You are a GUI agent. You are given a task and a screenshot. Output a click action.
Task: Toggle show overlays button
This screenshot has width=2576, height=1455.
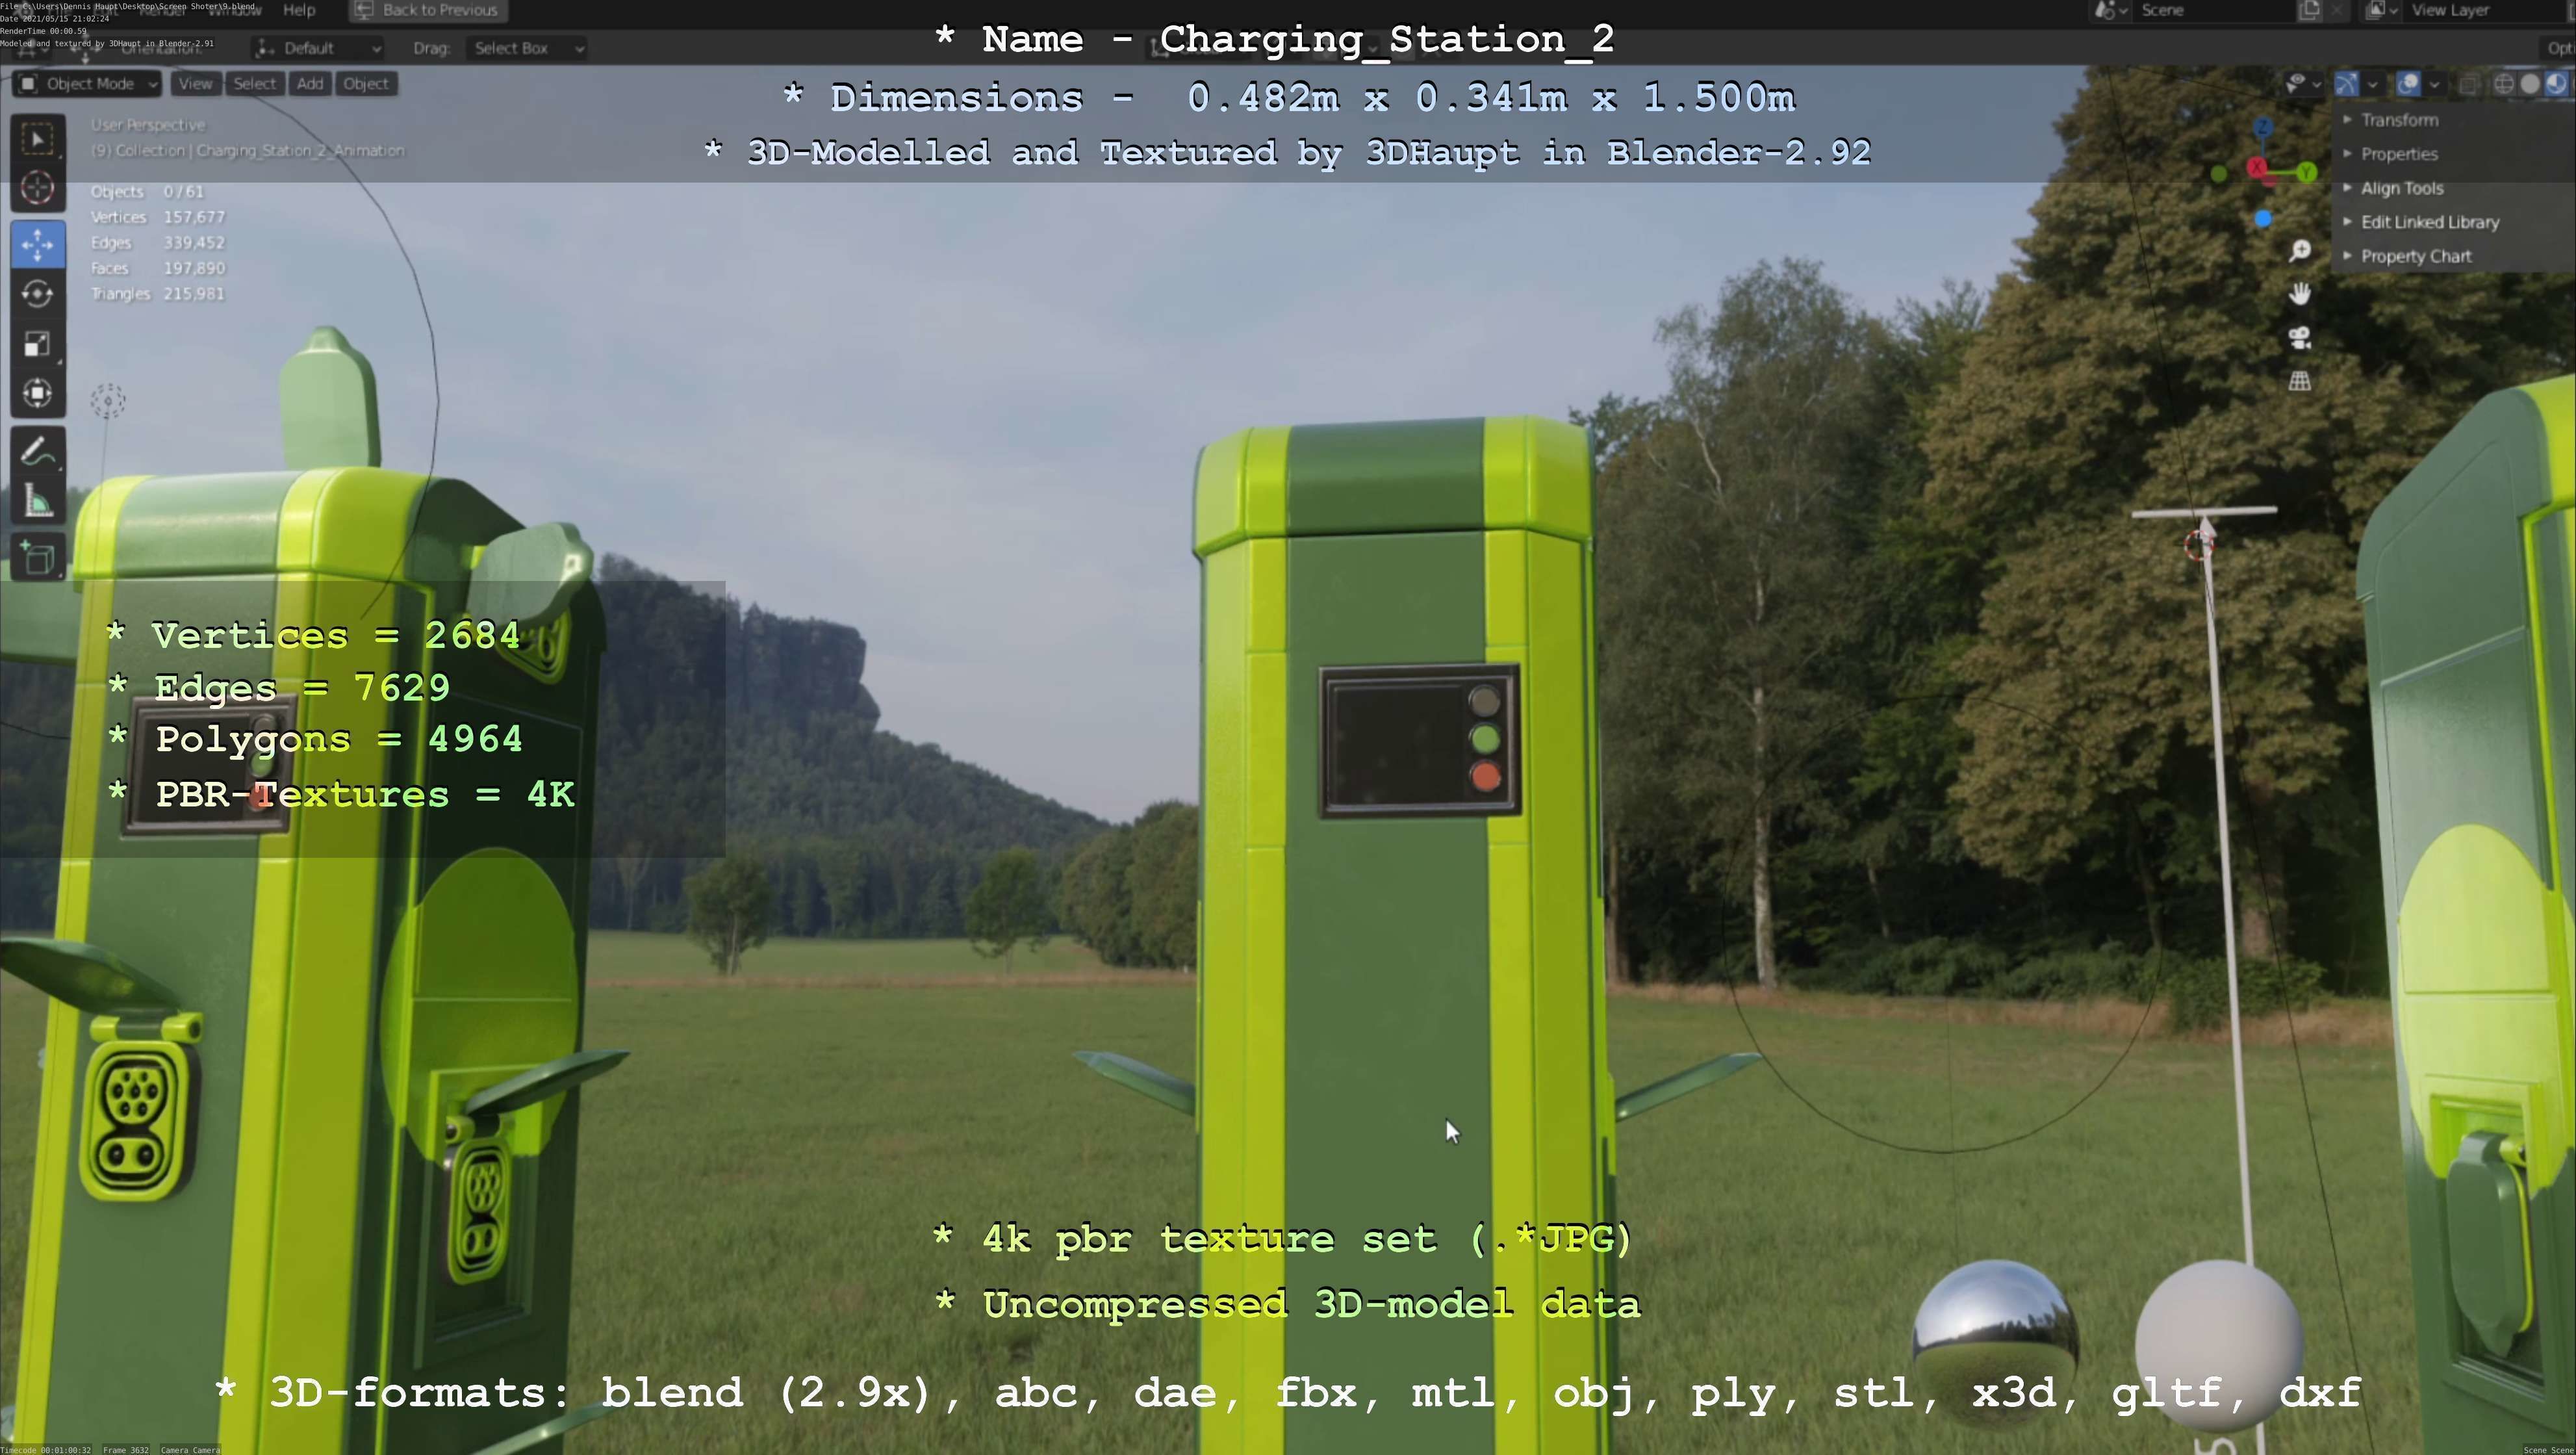(x=2408, y=84)
